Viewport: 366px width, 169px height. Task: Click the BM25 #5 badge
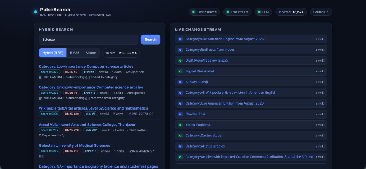coord(71,72)
